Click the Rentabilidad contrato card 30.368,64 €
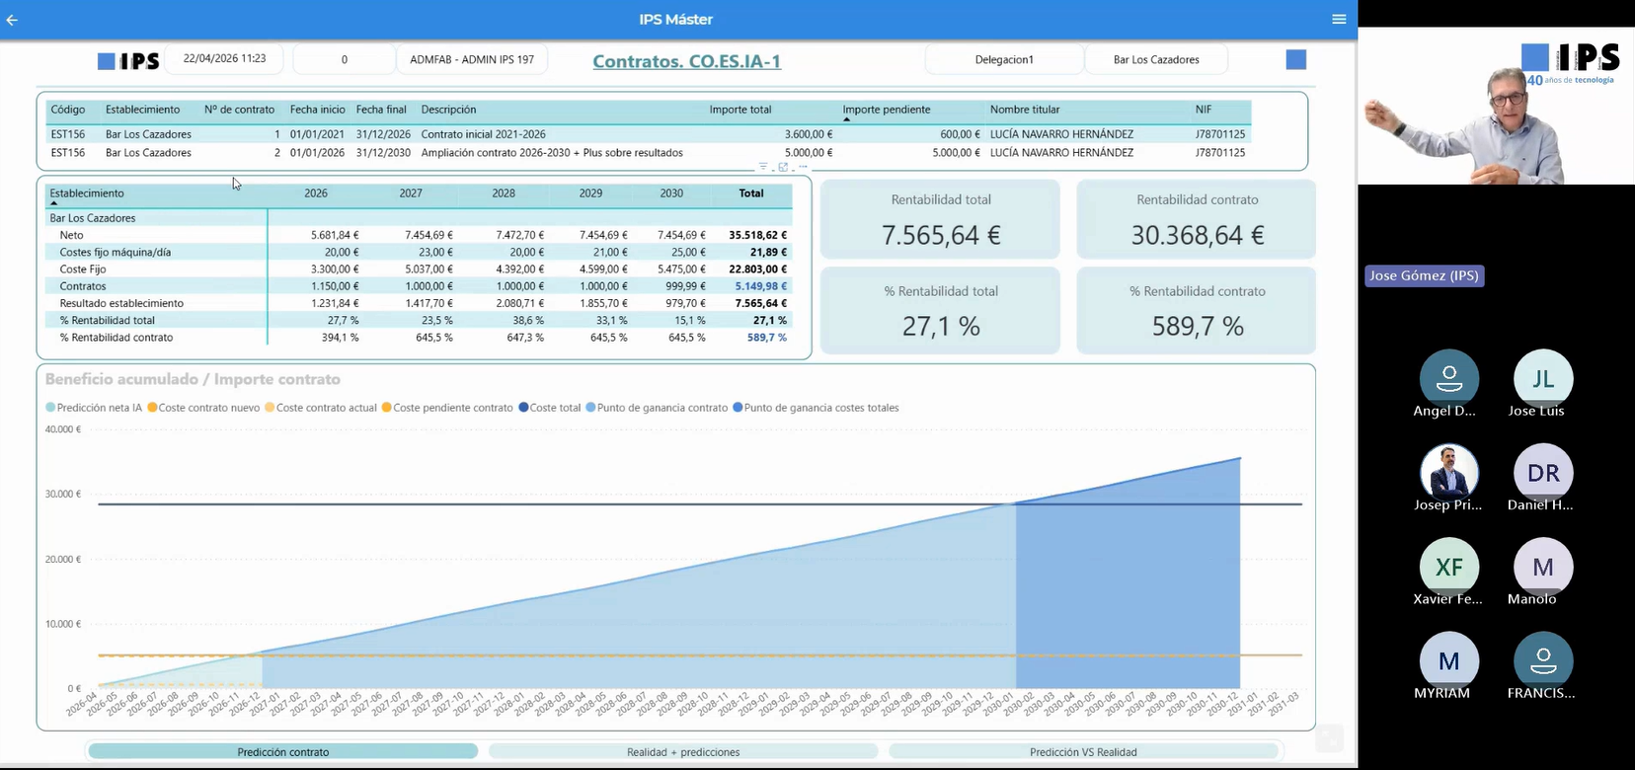Screen dimensions: 1635x770 [x=1197, y=219]
